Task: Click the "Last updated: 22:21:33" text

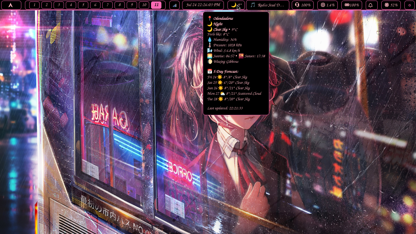Action: click(225, 108)
